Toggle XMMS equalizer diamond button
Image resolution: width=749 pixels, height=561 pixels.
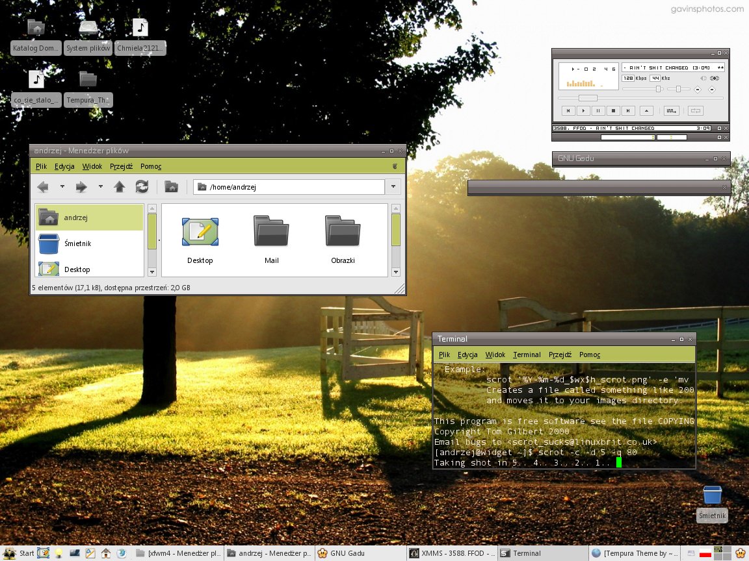pos(698,89)
